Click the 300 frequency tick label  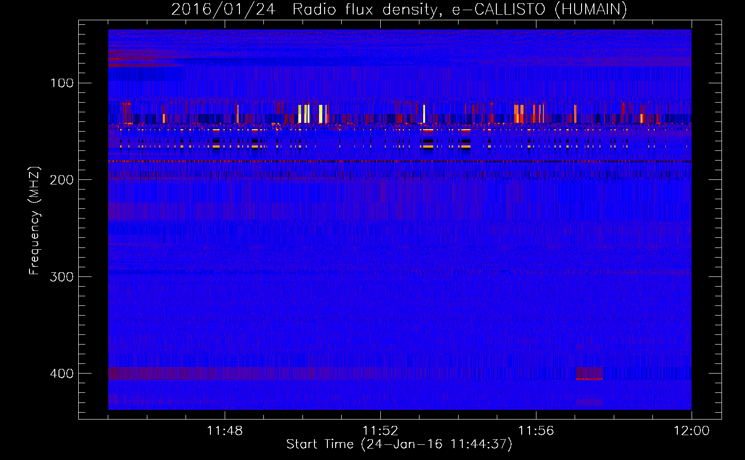pyautogui.click(x=62, y=276)
